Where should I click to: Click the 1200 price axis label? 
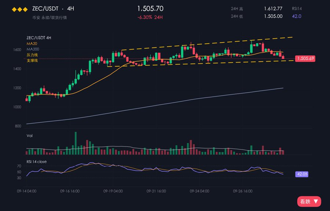pos(18,88)
